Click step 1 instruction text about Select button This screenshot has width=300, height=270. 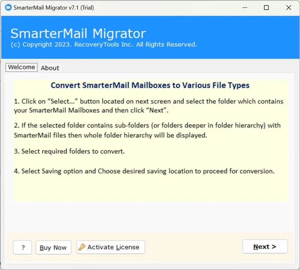click(x=148, y=106)
